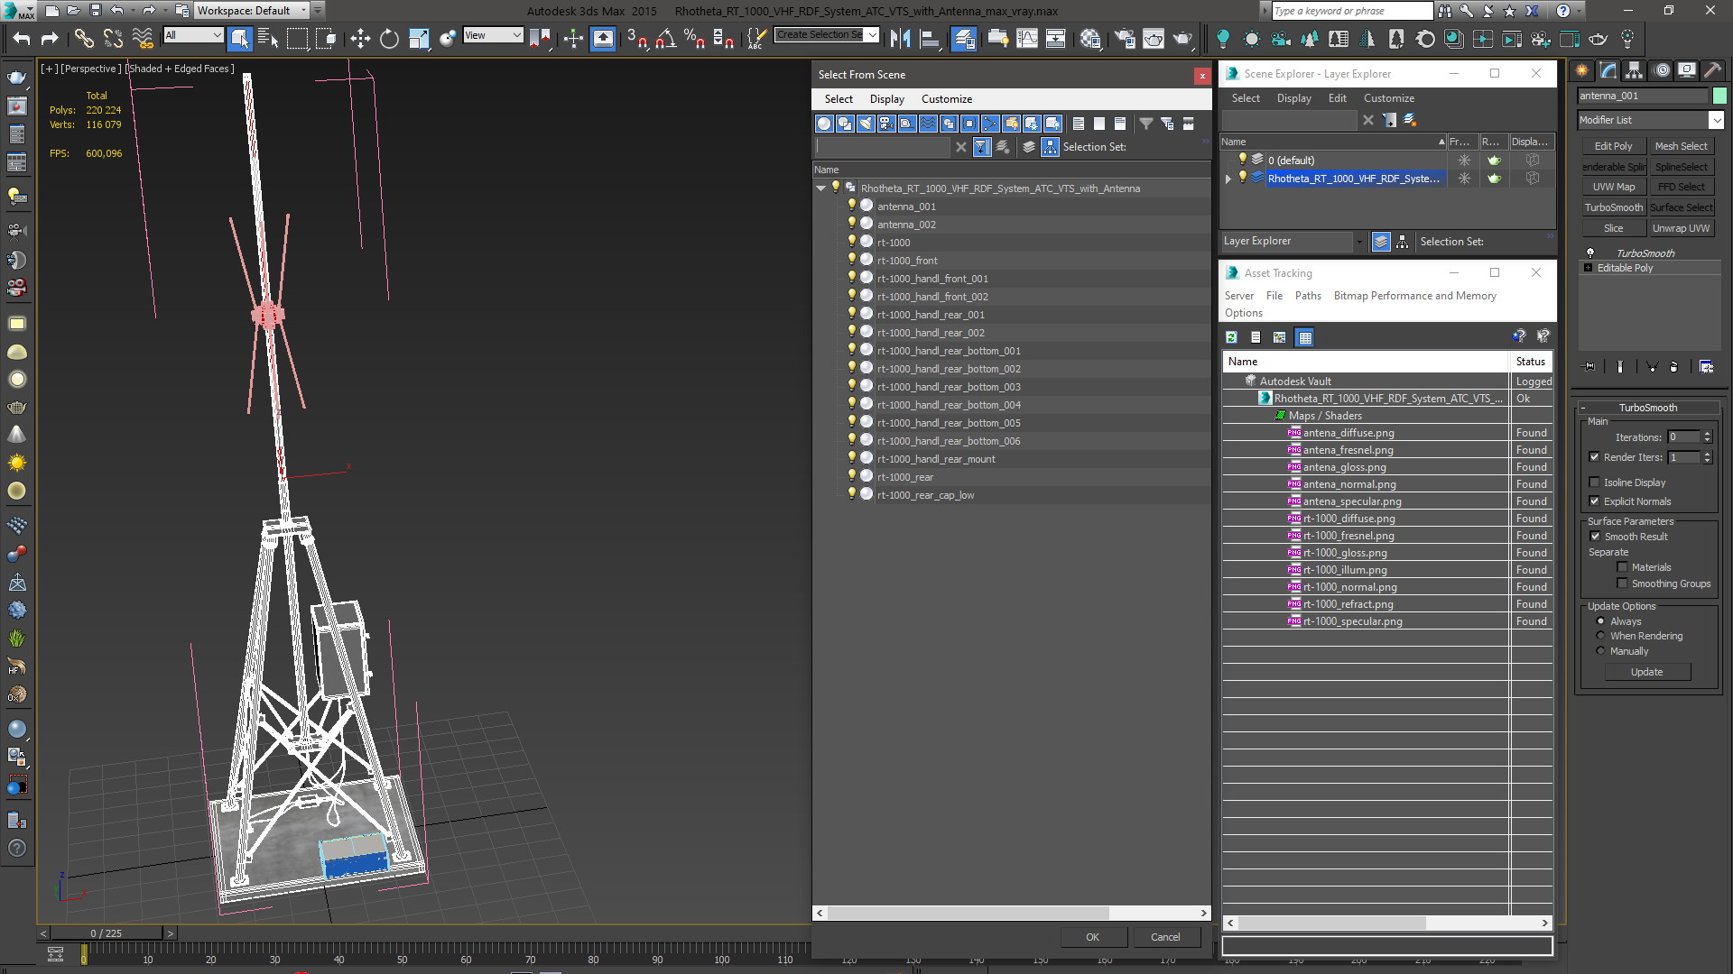
Task: Open the Hierarchy command panel tab
Action: pos(1635,70)
